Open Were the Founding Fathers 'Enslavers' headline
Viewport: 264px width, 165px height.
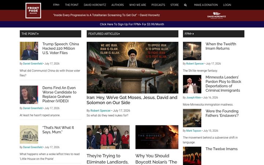pos(222,113)
